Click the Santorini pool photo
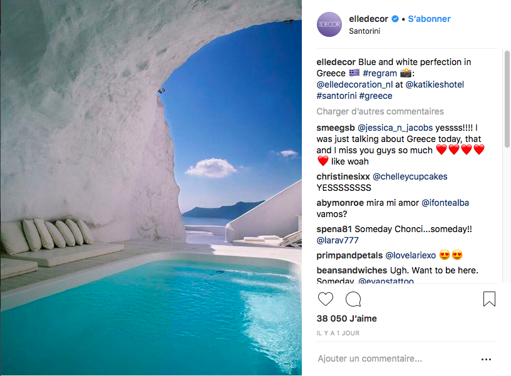511x376 pixels. [151, 188]
